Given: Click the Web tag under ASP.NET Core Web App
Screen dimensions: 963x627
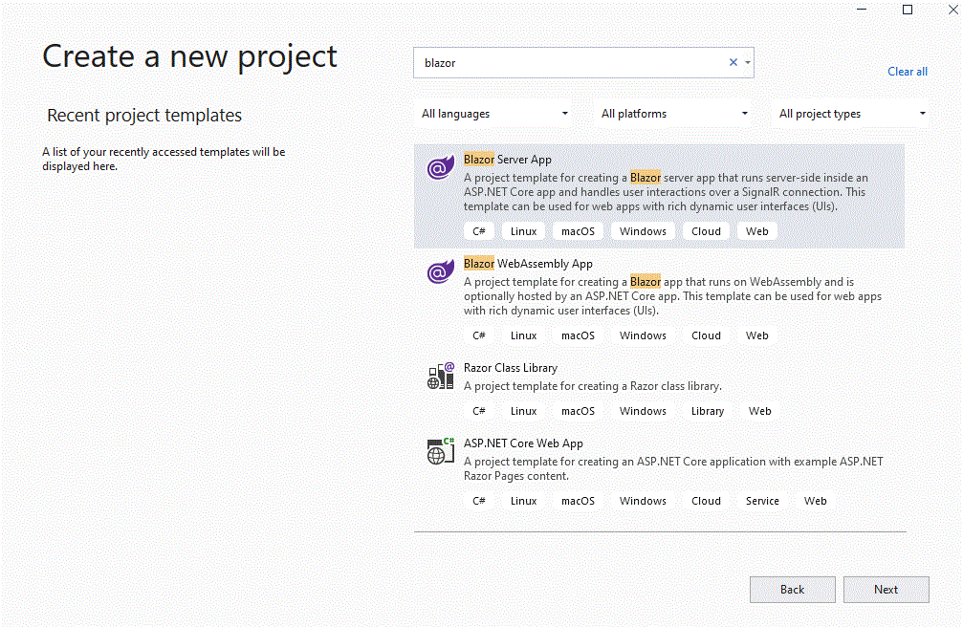Looking at the screenshot, I should (x=816, y=501).
